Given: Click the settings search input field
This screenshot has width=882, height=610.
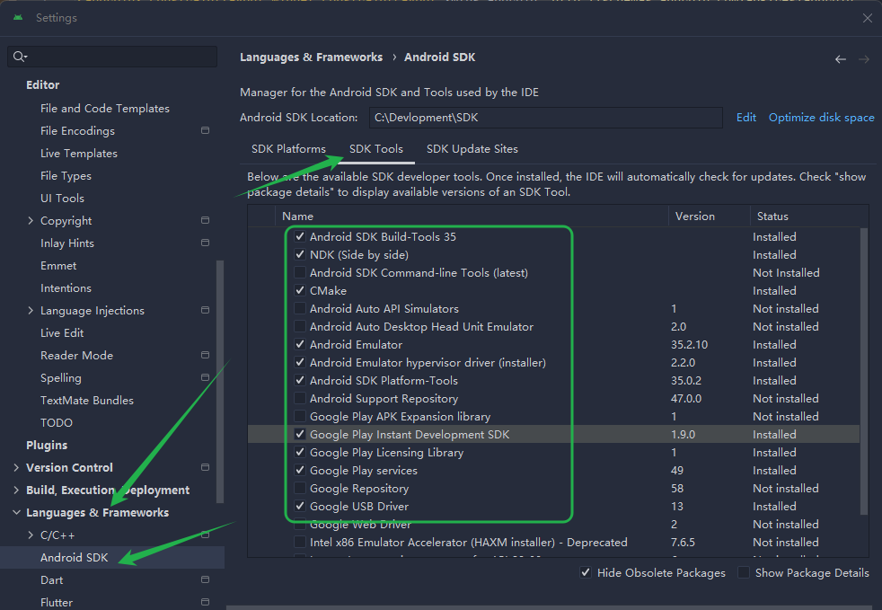Looking at the screenshot, I should pyautogui.click(x=112, y=57).
